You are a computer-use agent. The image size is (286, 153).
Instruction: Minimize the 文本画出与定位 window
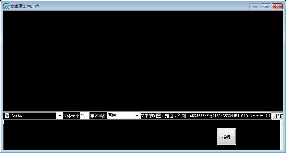[255, 7]
